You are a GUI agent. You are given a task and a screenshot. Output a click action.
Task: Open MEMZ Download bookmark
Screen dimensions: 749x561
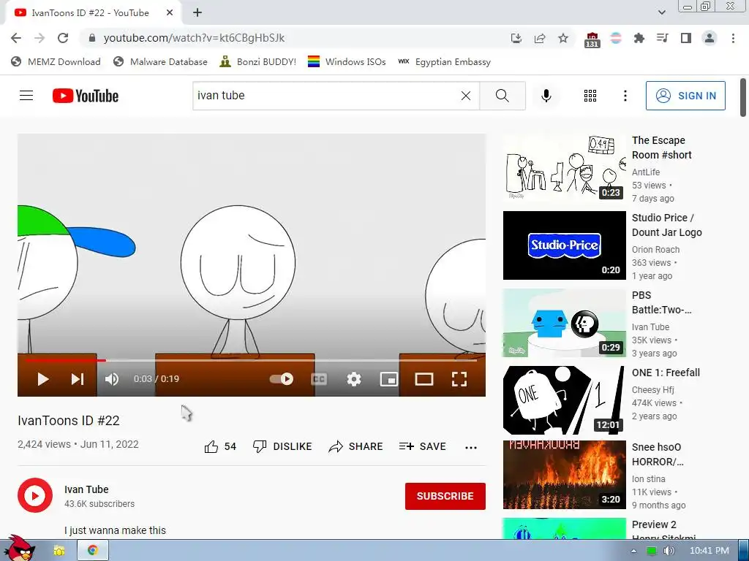coord(56,61)
